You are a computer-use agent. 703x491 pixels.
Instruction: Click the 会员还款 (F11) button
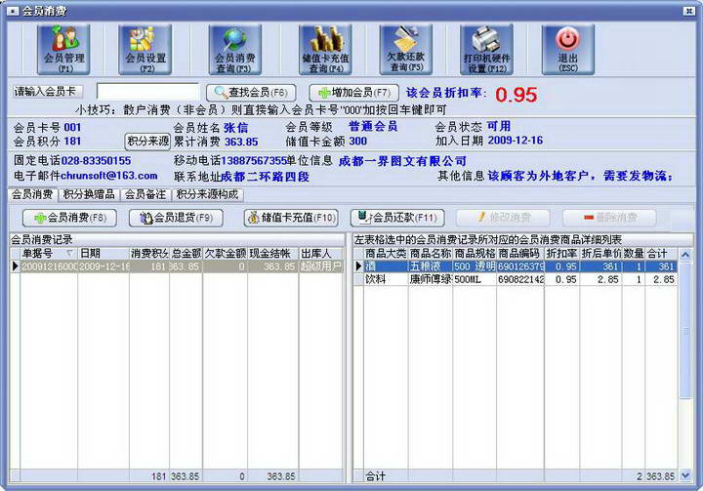tap(397, 218)
